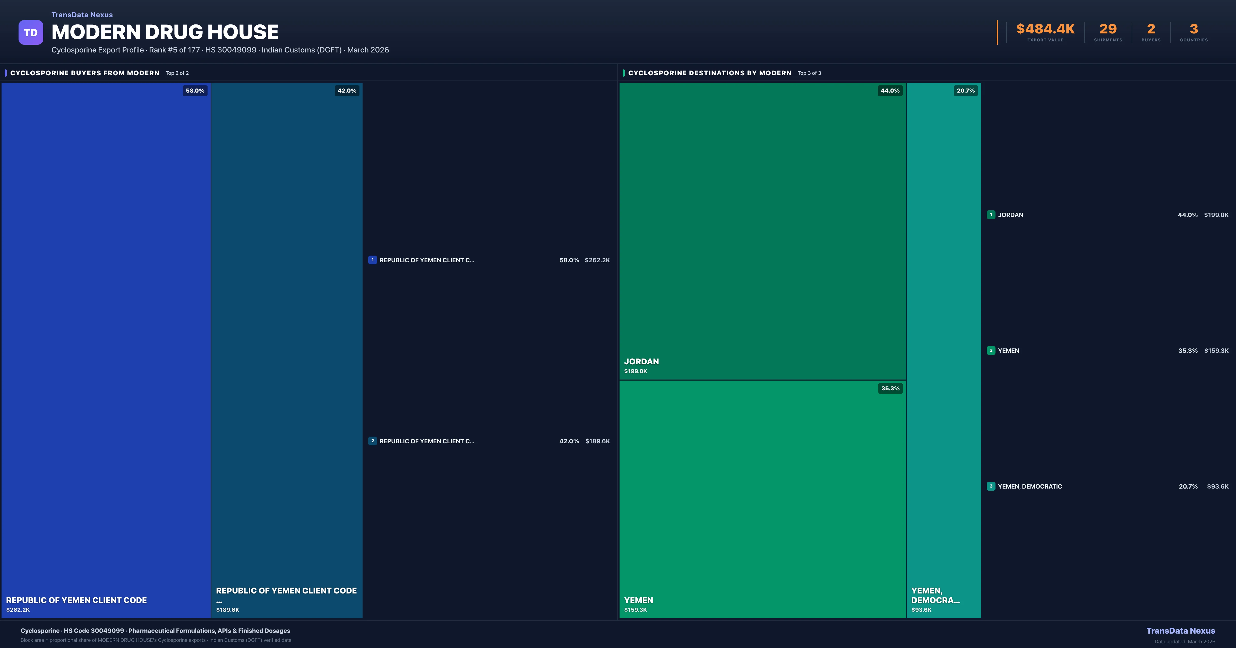Click the TransData Nexus footer brand link

[1180, 631]
